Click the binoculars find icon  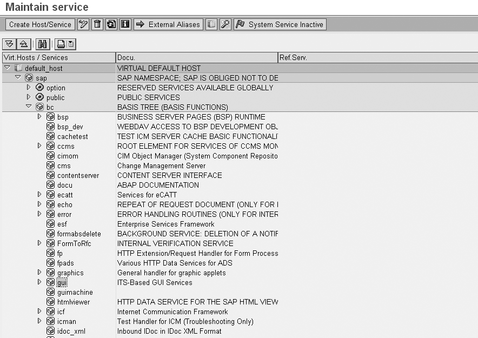click(43, 44)
